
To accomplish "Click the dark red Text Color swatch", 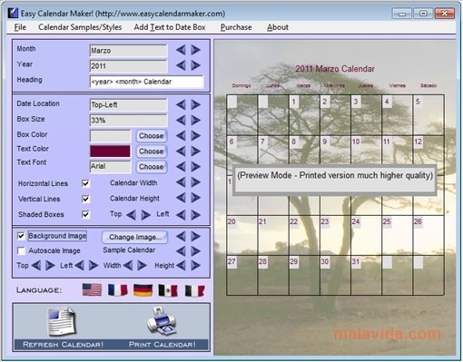I will tap(110, 152).
